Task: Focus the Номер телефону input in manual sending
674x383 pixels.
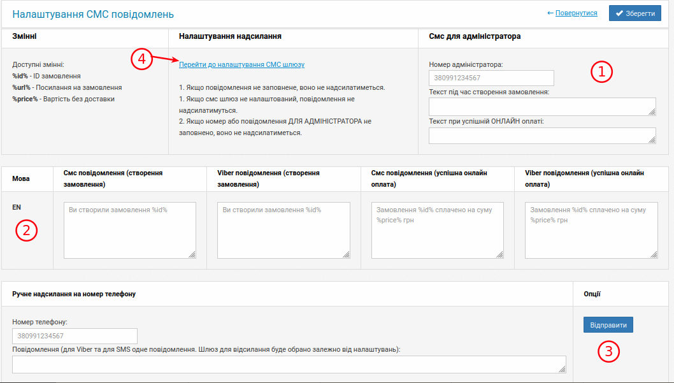Action: click(x=75, y=336)
